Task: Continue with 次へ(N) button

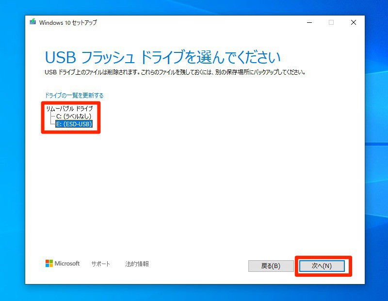Action: pos(322,266)
